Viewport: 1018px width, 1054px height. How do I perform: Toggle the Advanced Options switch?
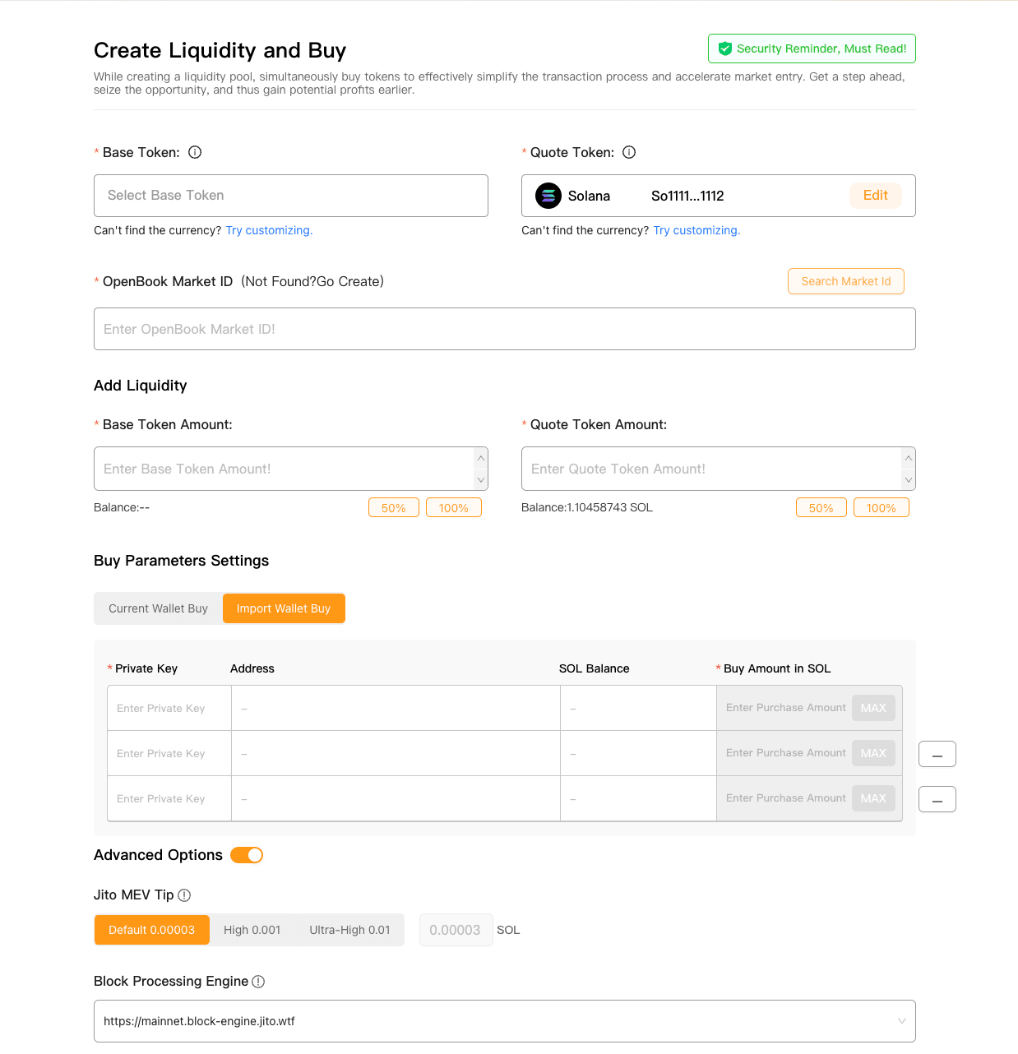[x=247, y=855]
